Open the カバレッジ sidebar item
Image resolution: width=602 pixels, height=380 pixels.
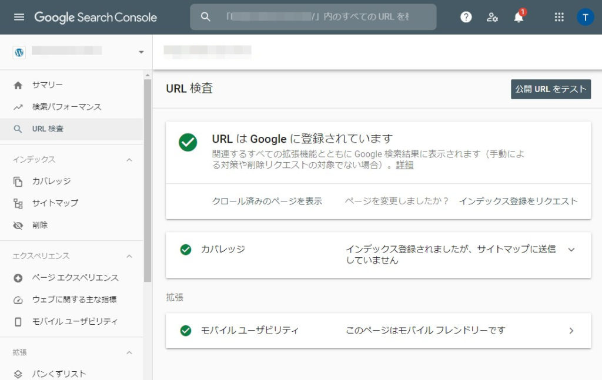[x=51, y=181]
